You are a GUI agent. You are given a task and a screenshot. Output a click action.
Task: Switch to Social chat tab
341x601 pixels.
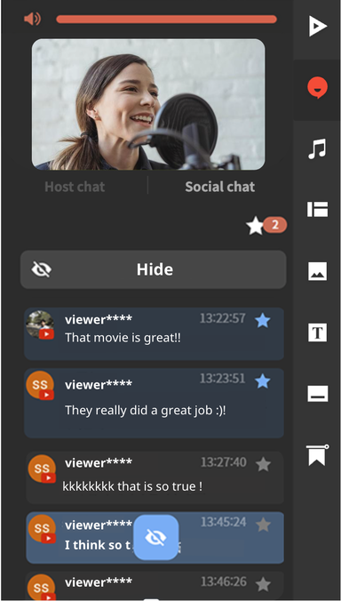(x=220, y=187)
